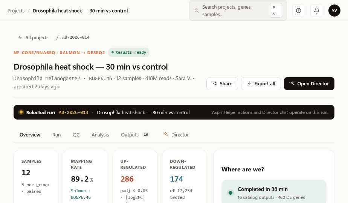Switch to the Run tab

[x=56, y=135]
